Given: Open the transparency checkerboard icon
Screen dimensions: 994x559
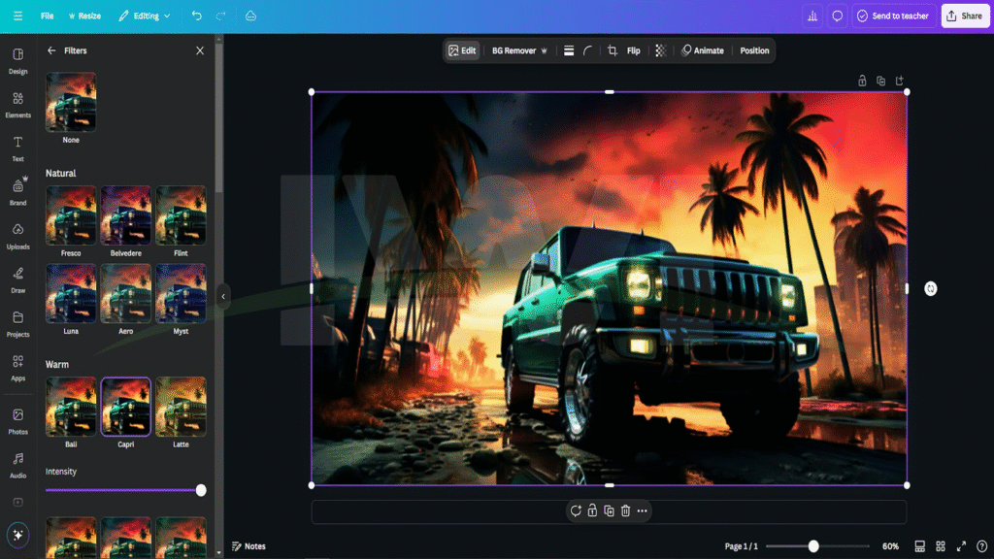Looking at the screenshot, I should pos(660,50).
